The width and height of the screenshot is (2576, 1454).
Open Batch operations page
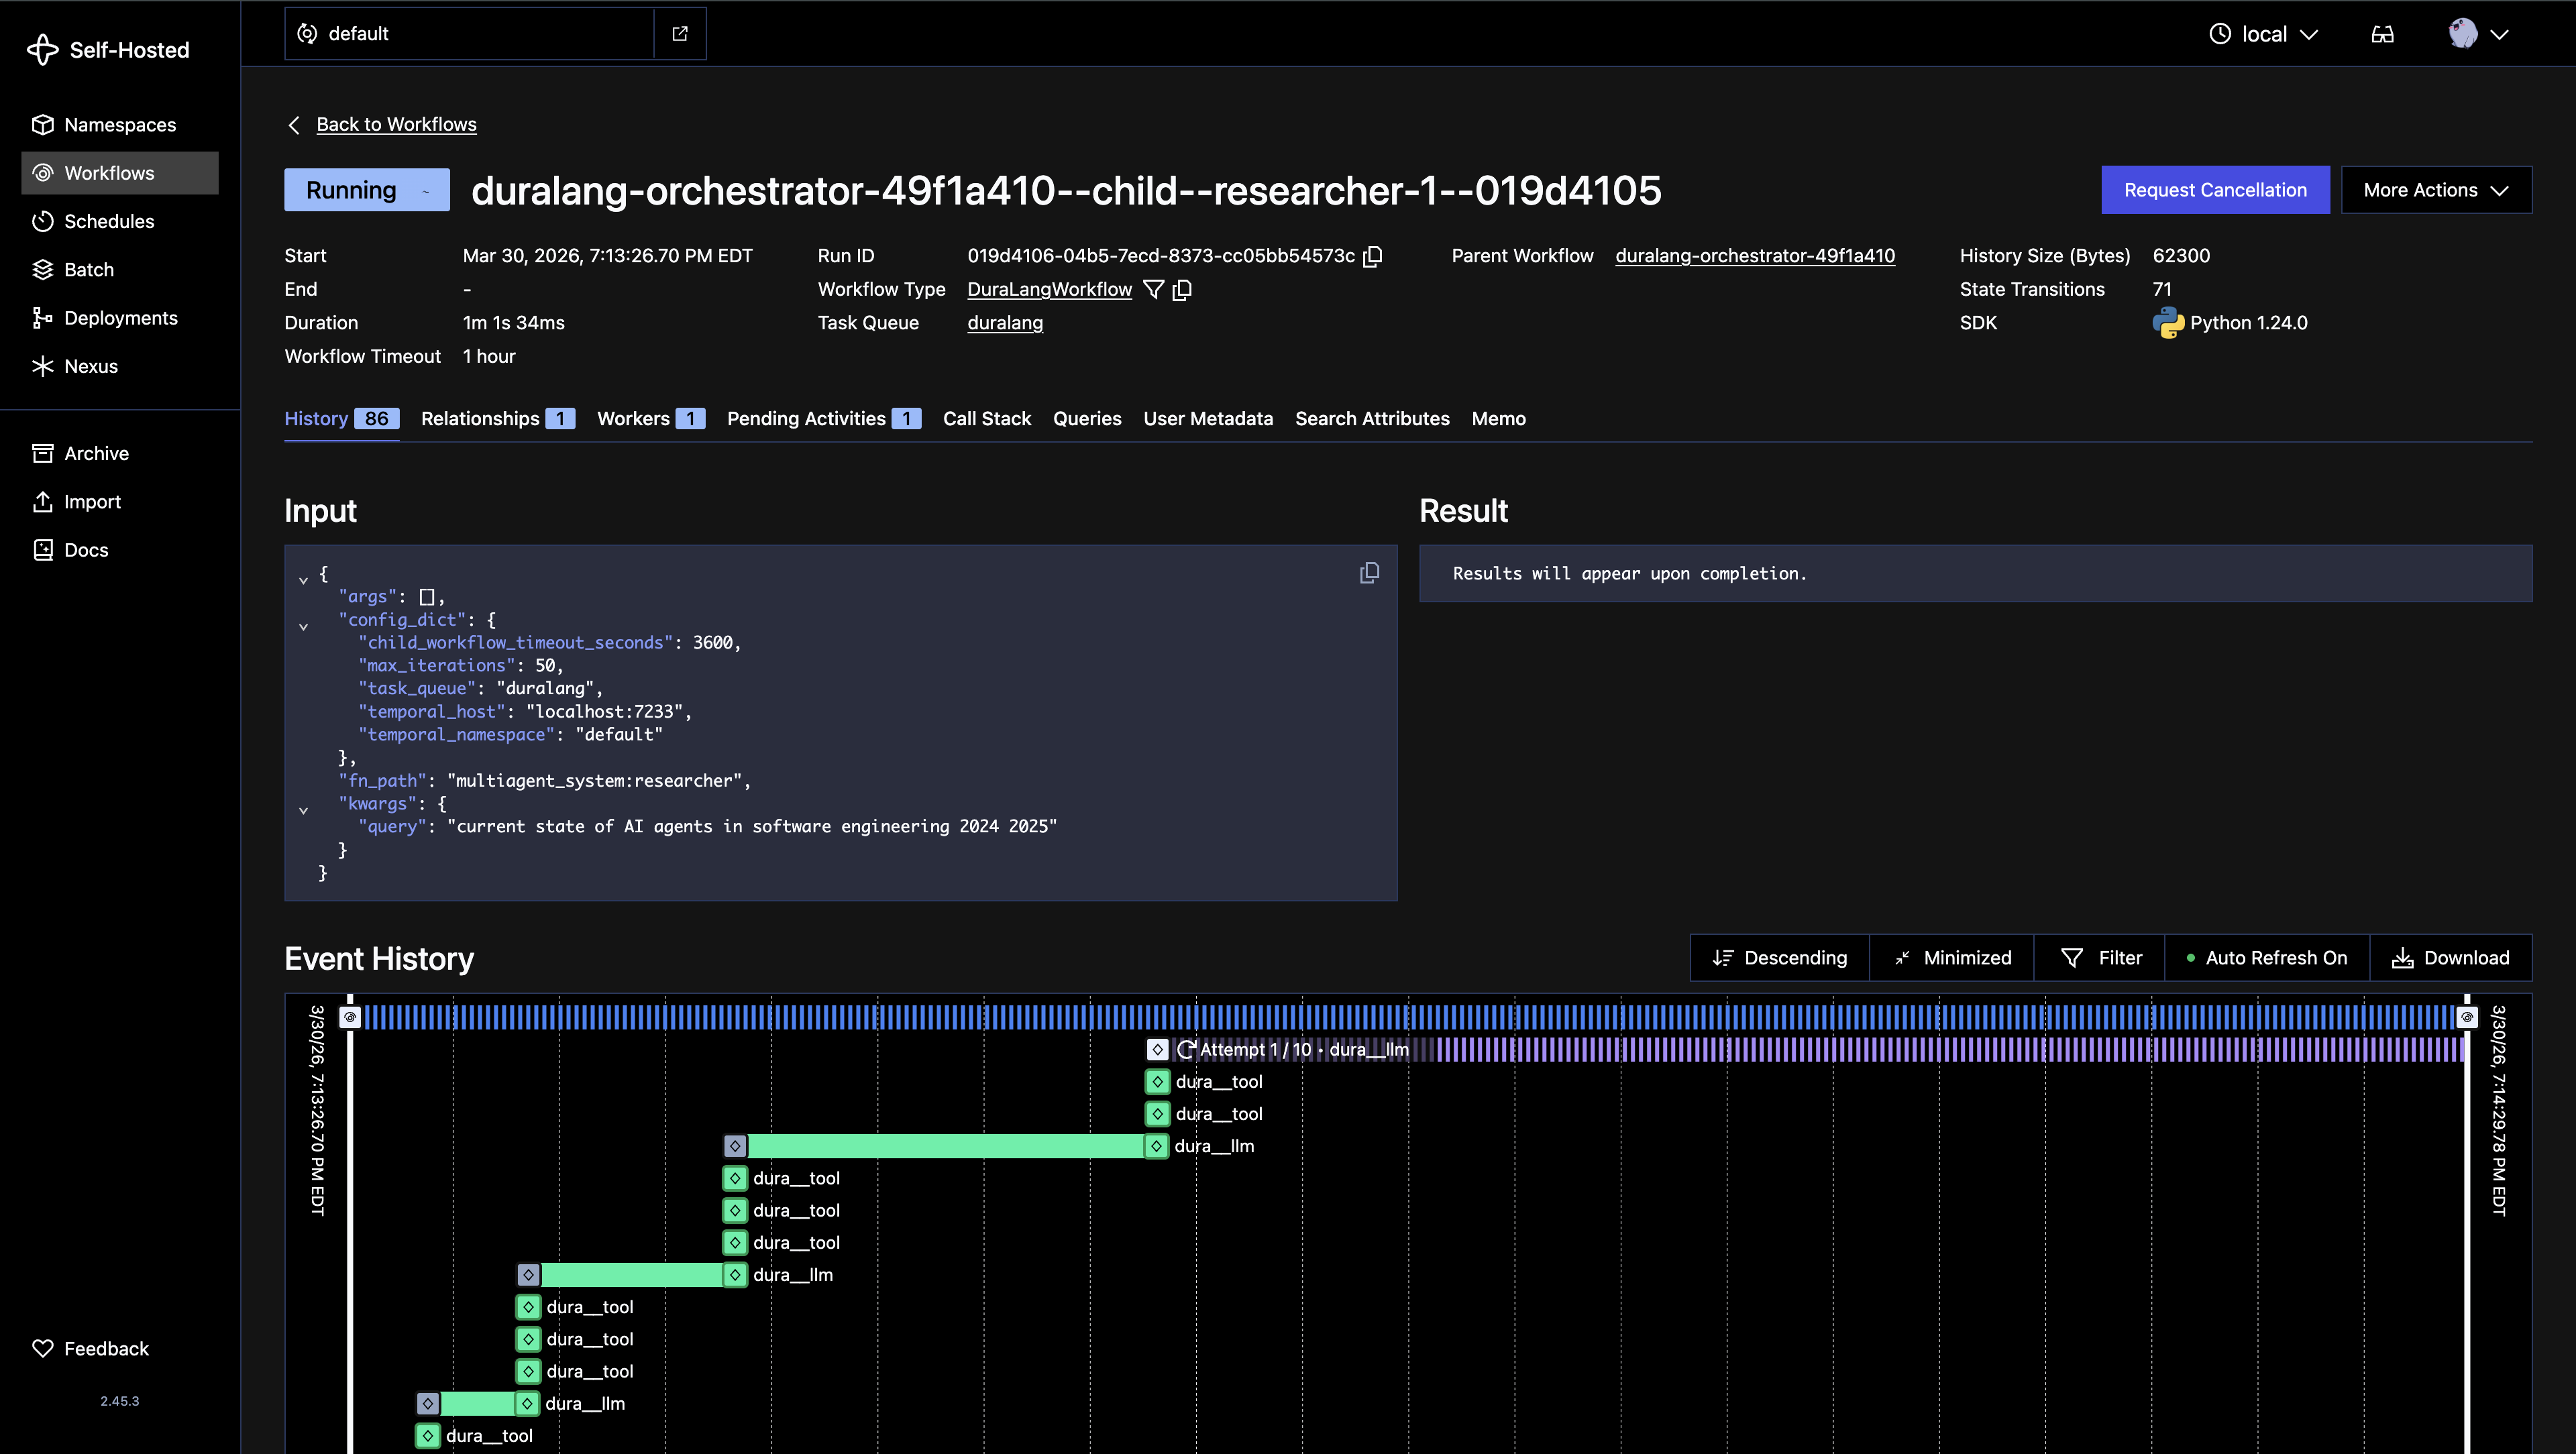point(119,270)
